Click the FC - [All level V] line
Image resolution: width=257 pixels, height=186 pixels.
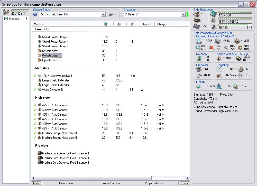click(x=203, y=103)
